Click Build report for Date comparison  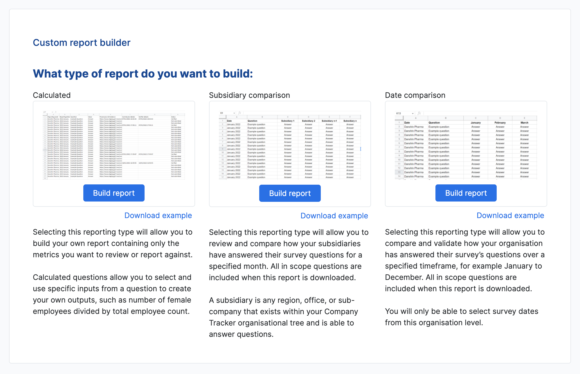(466, 193)
